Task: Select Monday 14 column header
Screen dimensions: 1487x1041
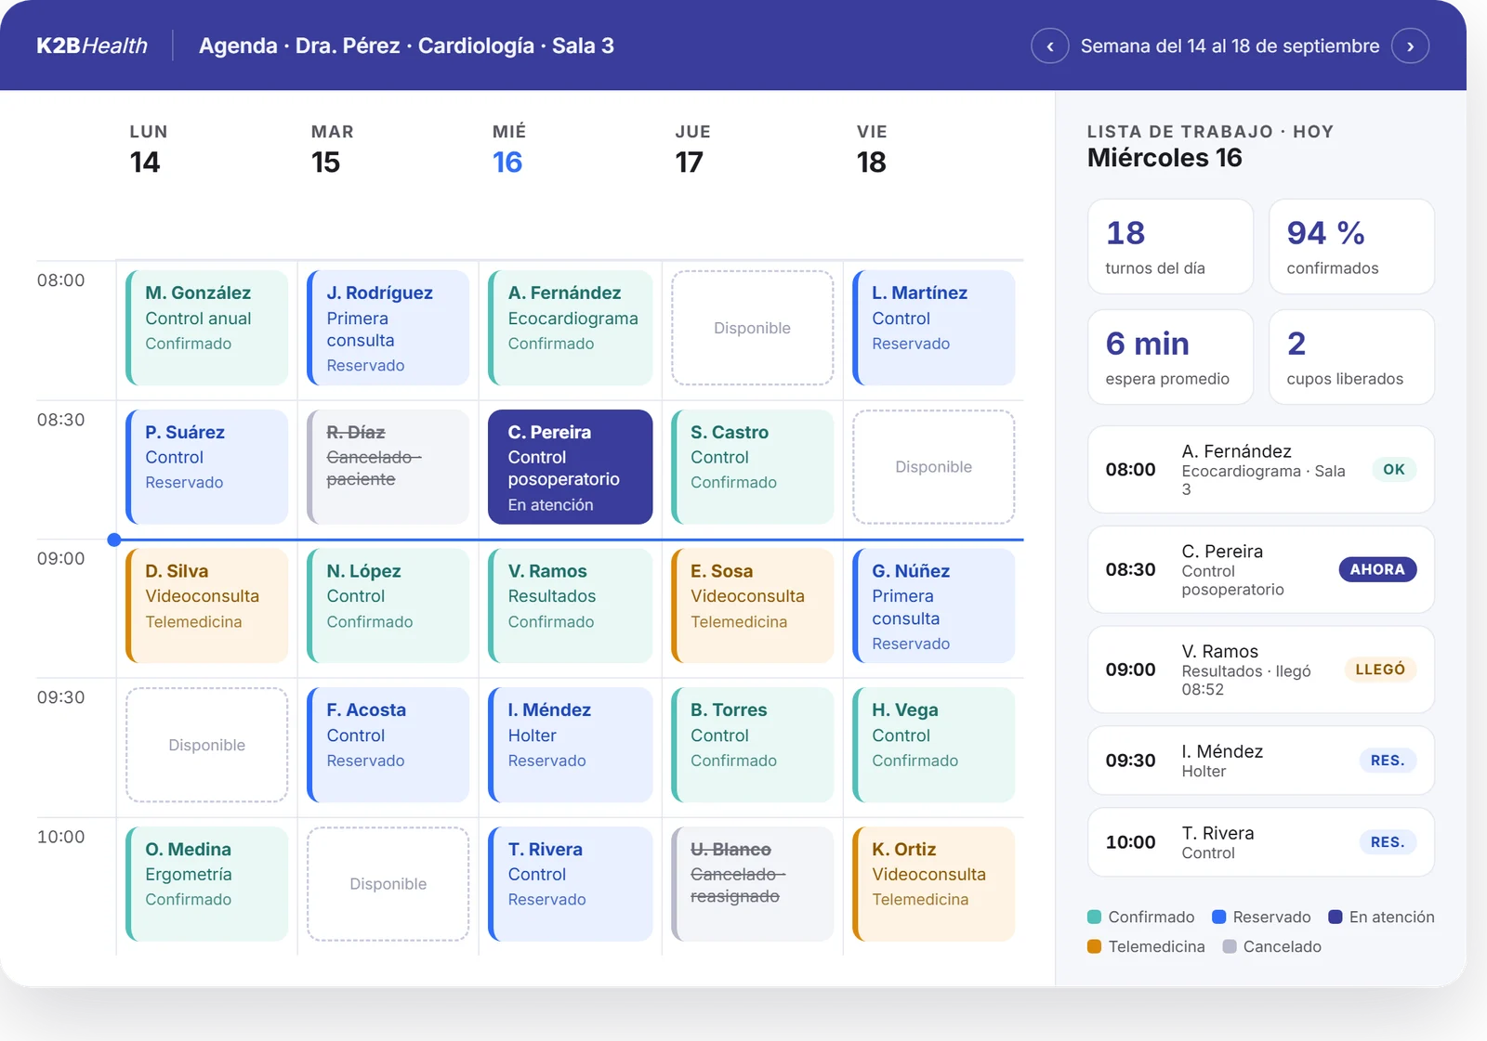Action: [148, 150]
